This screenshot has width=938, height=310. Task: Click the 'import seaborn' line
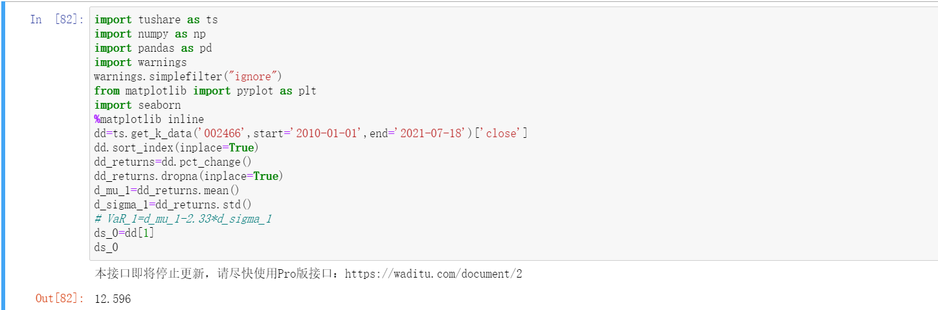[x=137, y=105]
